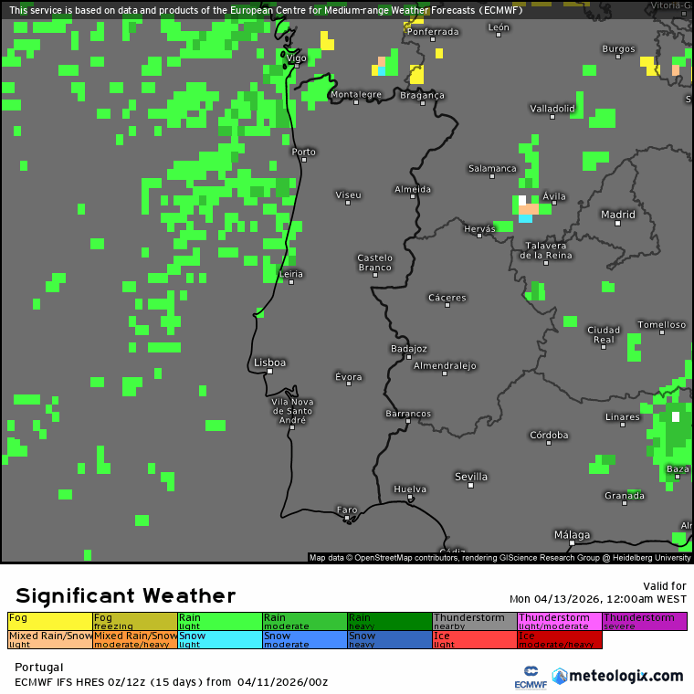Viewport: 694px width, 694px height.
Task: Click the Vigo city marker
Action: 297,66
